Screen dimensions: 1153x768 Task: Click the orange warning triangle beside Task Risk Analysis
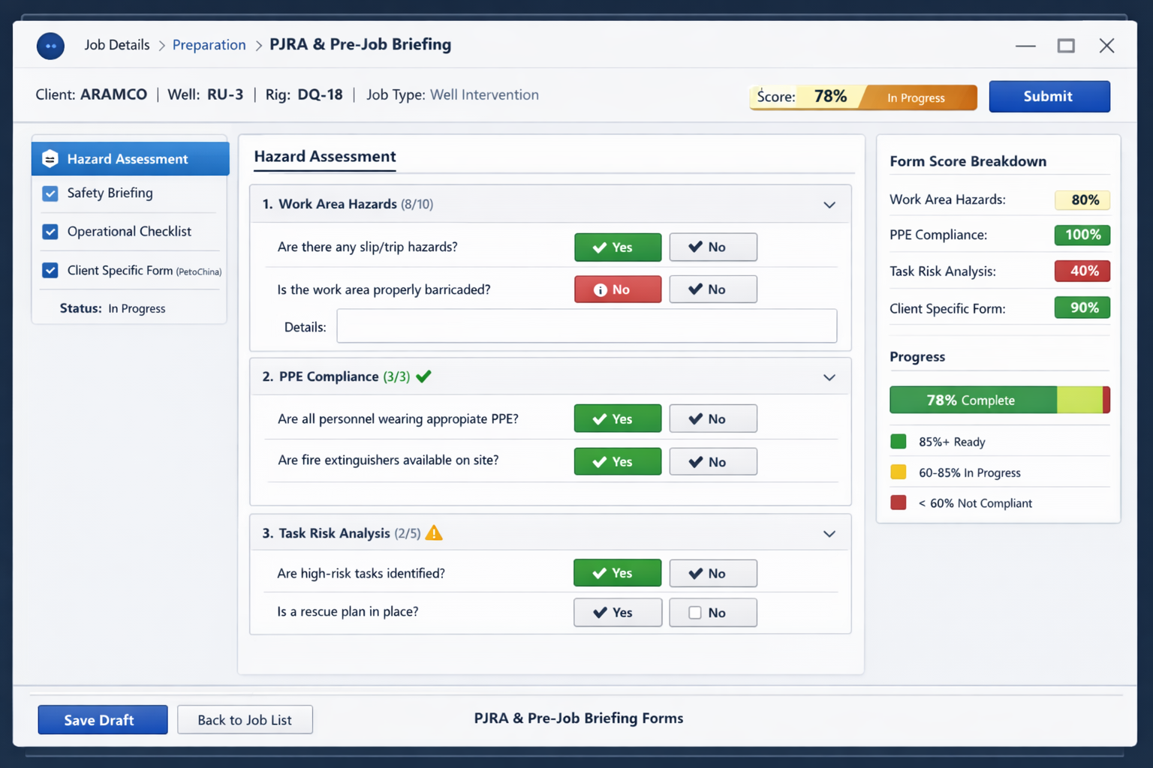[434, 533]
